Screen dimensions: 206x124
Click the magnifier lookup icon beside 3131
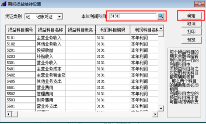click(x=161, y=16)
